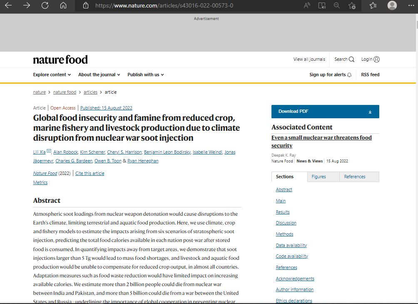Viewport: 418px width, 304px height.
Task: Go to articles breadcrumb link
Action: coord(90,92)
